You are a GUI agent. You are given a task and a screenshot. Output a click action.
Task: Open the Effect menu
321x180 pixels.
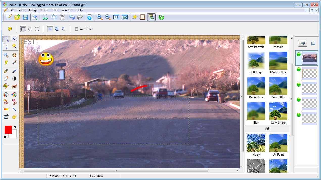click(x=44, y=10)
